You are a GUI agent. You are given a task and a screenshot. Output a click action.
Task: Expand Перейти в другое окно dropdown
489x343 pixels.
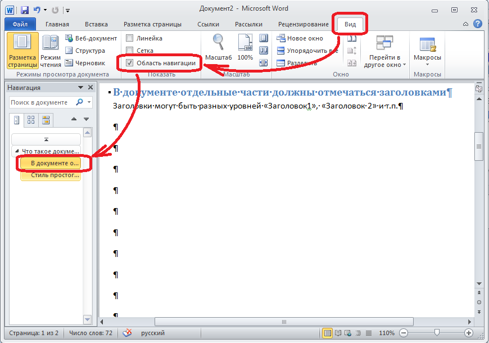pyautogui.click(x=384, y=61)
